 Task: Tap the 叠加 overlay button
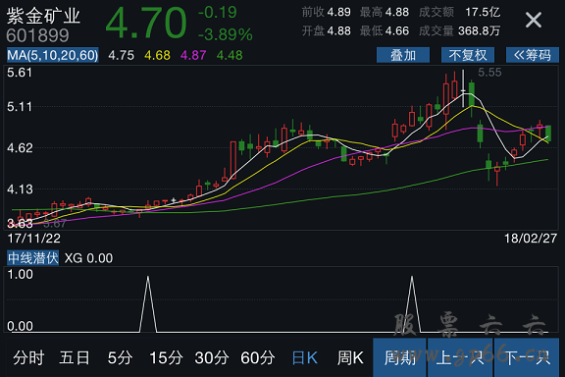click(403, 55)
